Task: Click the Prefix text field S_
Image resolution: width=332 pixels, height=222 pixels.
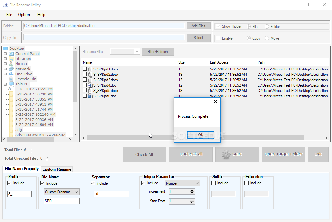Action: tap(19, 194)
